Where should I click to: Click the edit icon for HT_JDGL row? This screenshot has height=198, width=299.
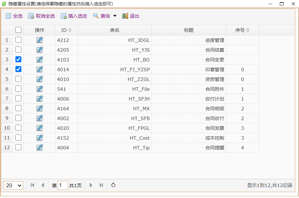[40, 40]
